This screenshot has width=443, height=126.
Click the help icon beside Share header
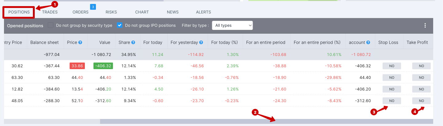pyautogui.click(x=133, y=43)
